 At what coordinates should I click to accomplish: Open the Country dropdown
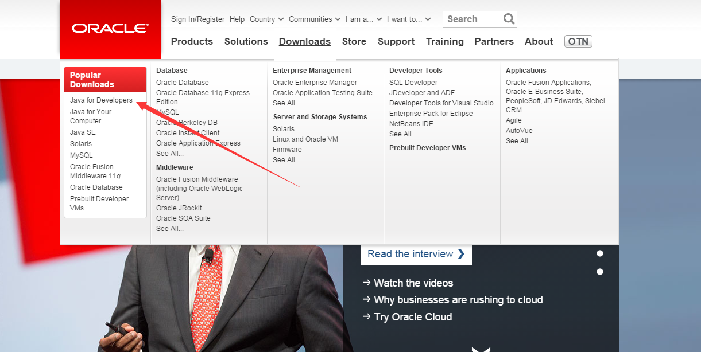tap(266, 19)
